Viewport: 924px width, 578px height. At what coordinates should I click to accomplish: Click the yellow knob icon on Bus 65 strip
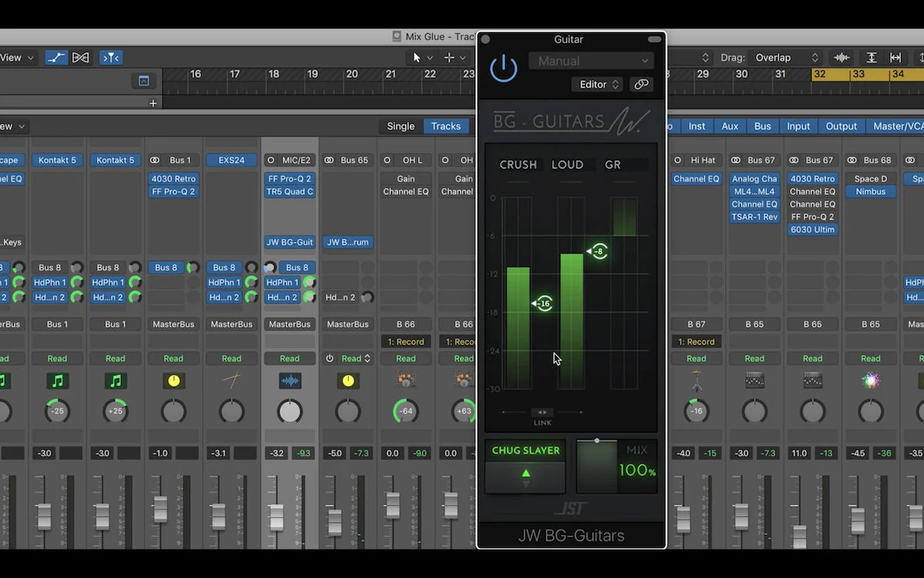pyautogui.click(x=348, y=381)
